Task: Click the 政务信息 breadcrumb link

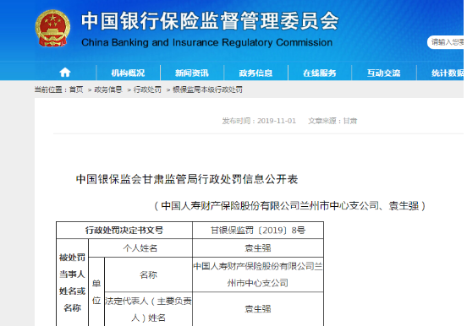Action: 108,90
